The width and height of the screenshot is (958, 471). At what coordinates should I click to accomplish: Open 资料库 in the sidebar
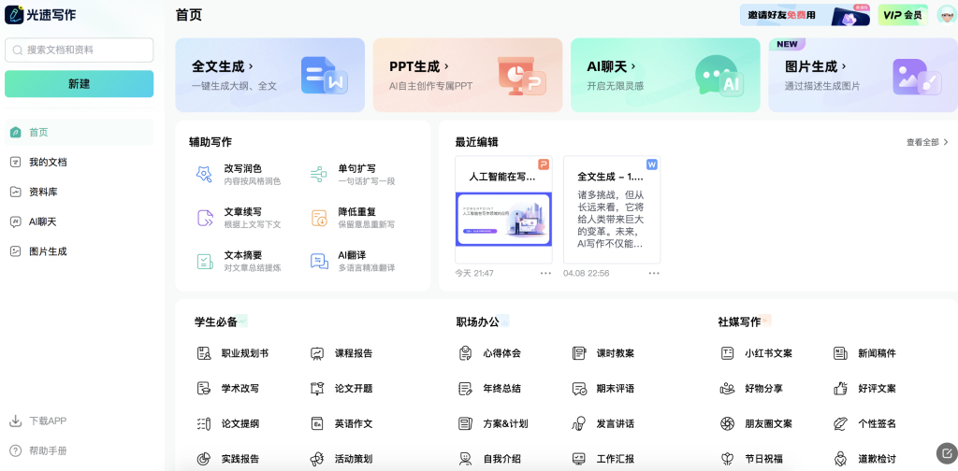(79, 192)
